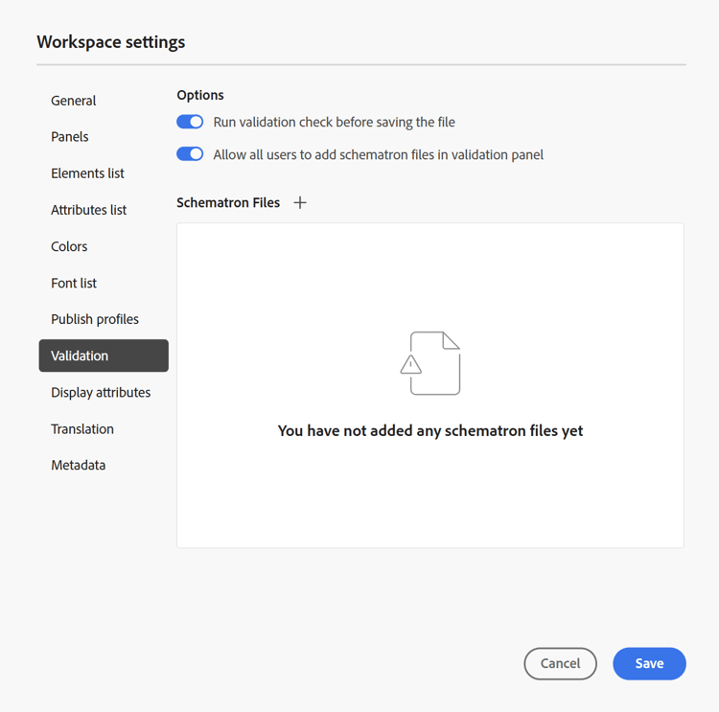The image size is (719, 712).
Task: Click the Cancel button
Action: pos(561,663)
